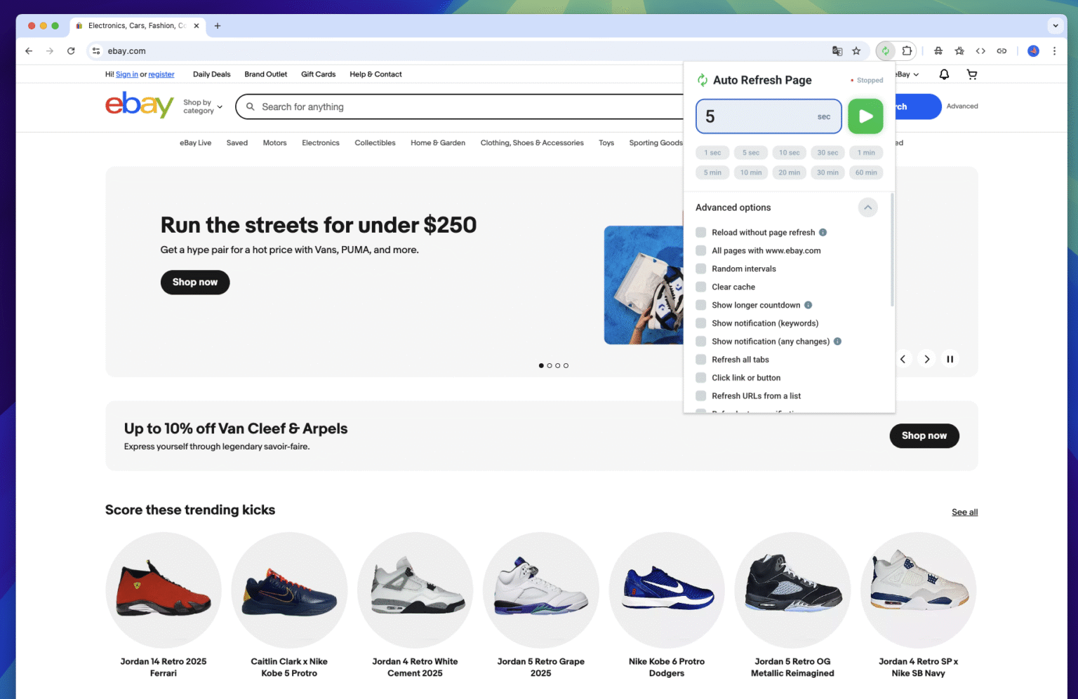Image resolution: width=1078 pixels, height=699 pixels.
Task: Select the 60 min preset
Action: 866,172
